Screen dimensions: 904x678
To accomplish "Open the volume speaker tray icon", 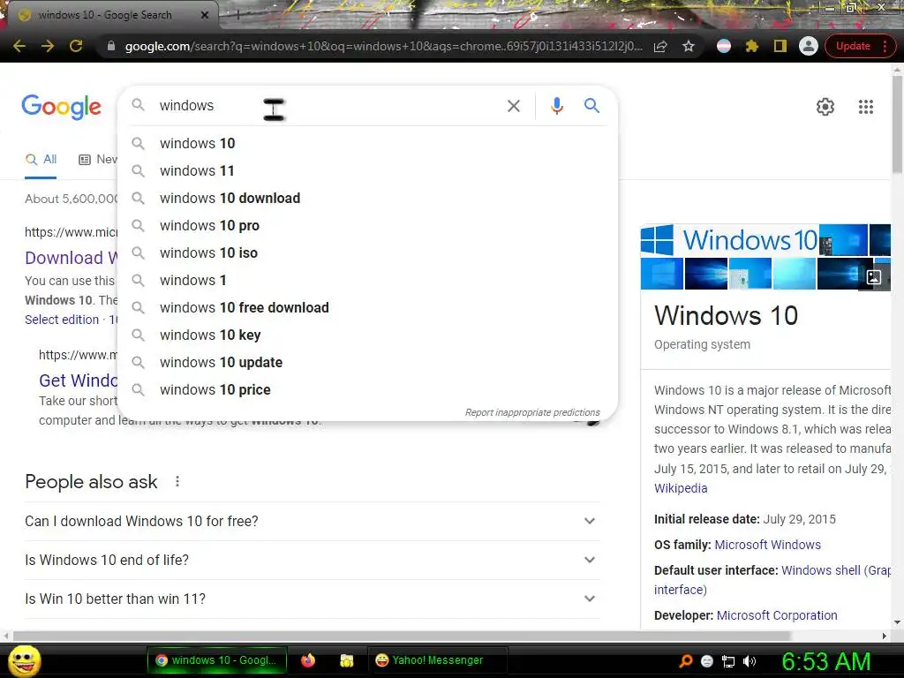I will 750,661.
